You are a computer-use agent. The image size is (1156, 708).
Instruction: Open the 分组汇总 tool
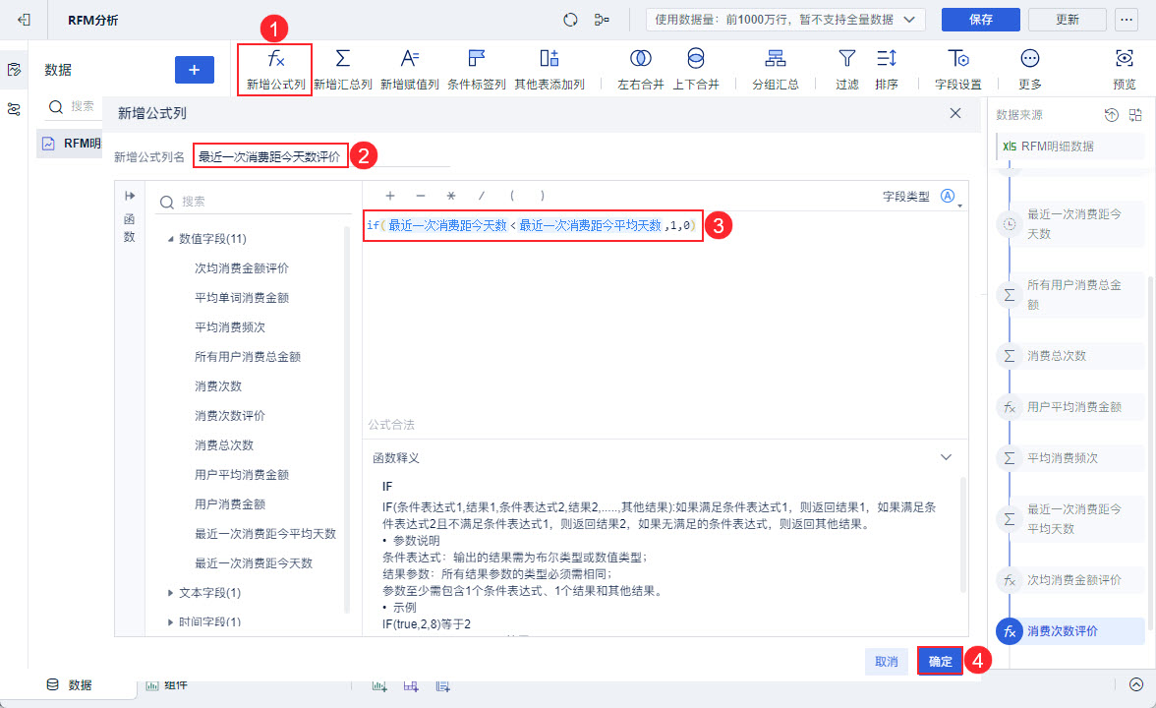point(775,59)
